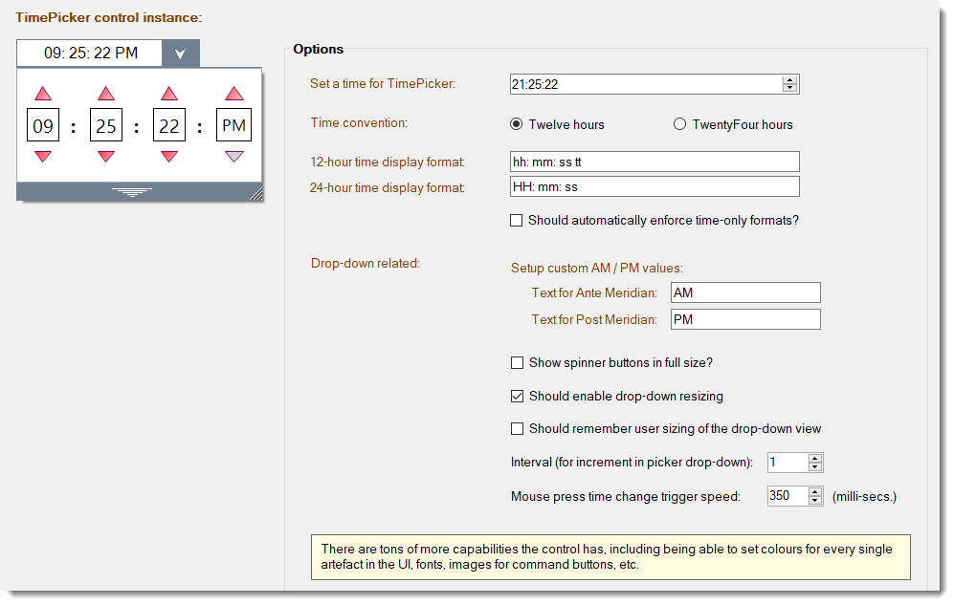Screen dimensions: 954x605
Task: Click the hours increment up arrow
Action: click(43, 94)
